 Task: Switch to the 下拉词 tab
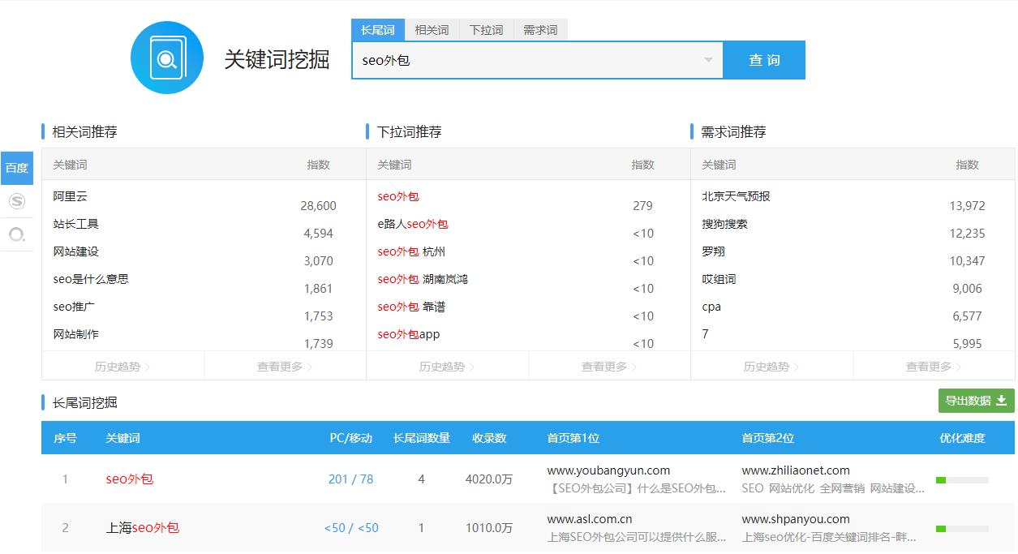tap(486, 29)
